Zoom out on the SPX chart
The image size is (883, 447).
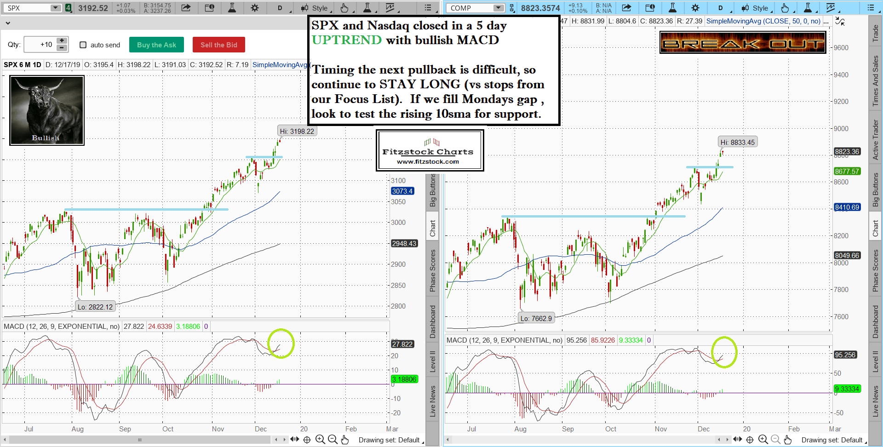pos(333,440)
